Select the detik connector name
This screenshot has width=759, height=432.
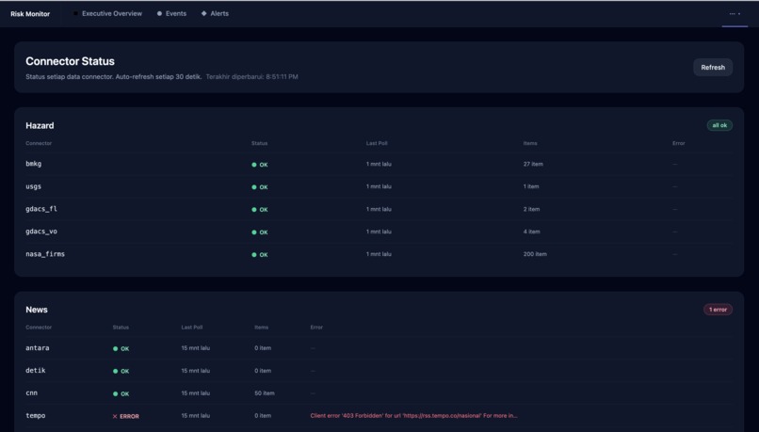[x=36, y=371]
